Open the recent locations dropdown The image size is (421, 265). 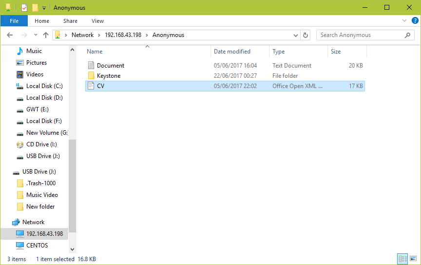tap(36, 35)
